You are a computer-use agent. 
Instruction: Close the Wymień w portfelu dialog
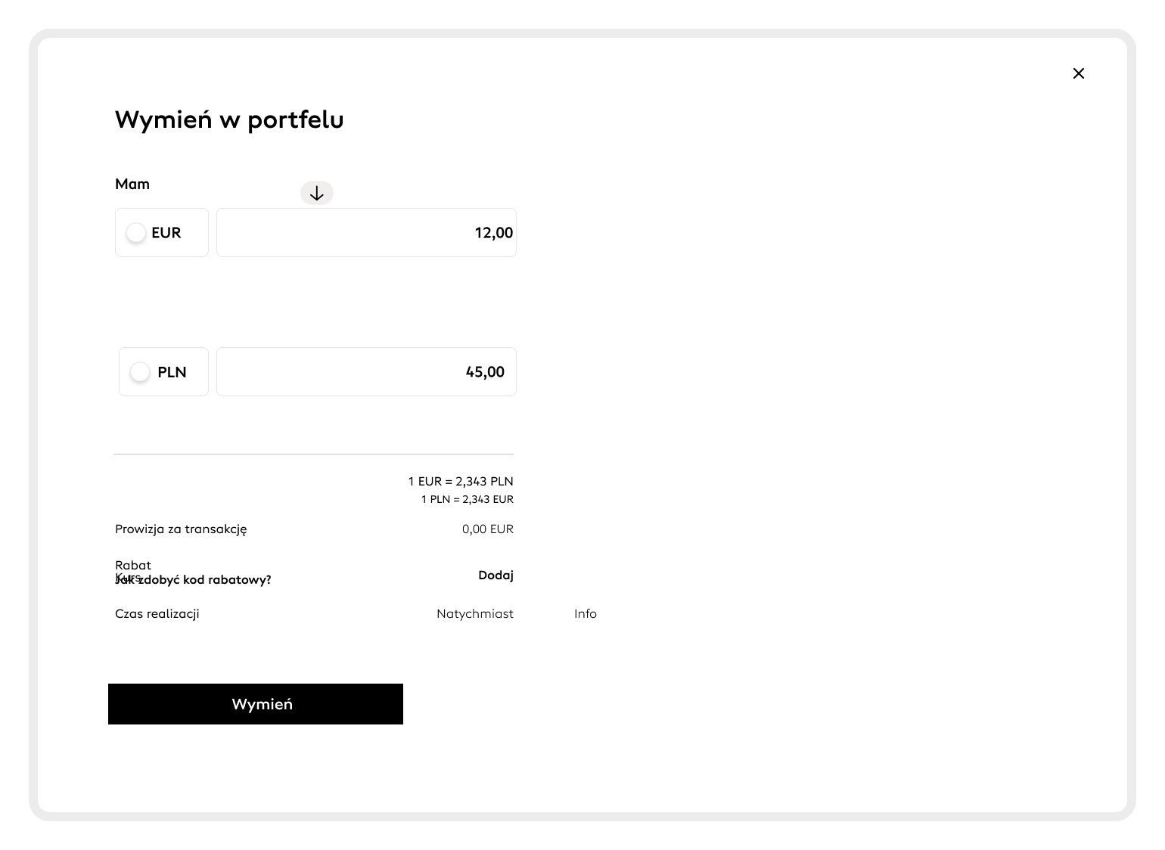pyautogui.click(x=1079, y=73)
